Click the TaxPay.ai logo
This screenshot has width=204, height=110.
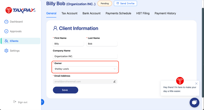(x=20, y=10)
